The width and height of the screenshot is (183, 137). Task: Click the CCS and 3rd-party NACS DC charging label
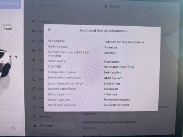69,54
